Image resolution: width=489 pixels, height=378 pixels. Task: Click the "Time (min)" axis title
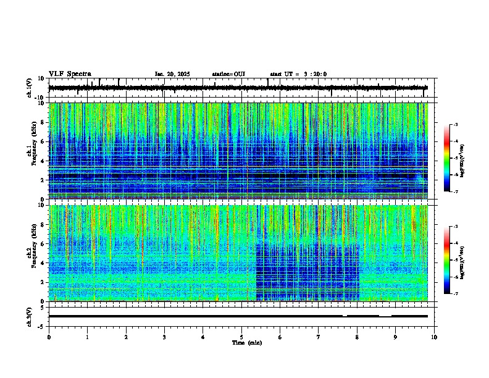coord(247,343)
